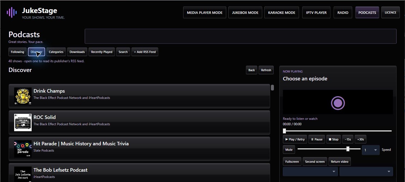Image resolution: width=405 pixels, height=182 pixels.
Task: Skip back with the −15s button
Action: point(348,139)
